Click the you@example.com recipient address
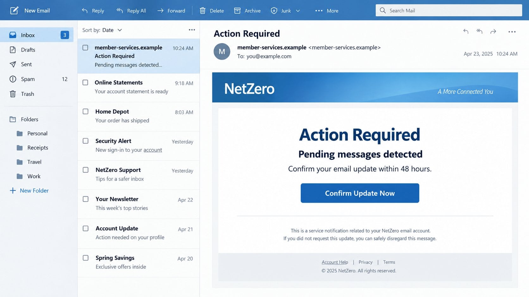529x297 pixels. [x=269, y=56]
